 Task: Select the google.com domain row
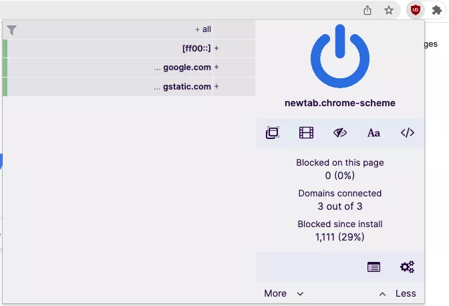click(x=186, y=67)
